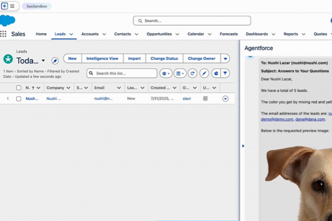This screenshot has height=221, width=332.
Task: Open the chart panel icon
Action: [216, 73]
